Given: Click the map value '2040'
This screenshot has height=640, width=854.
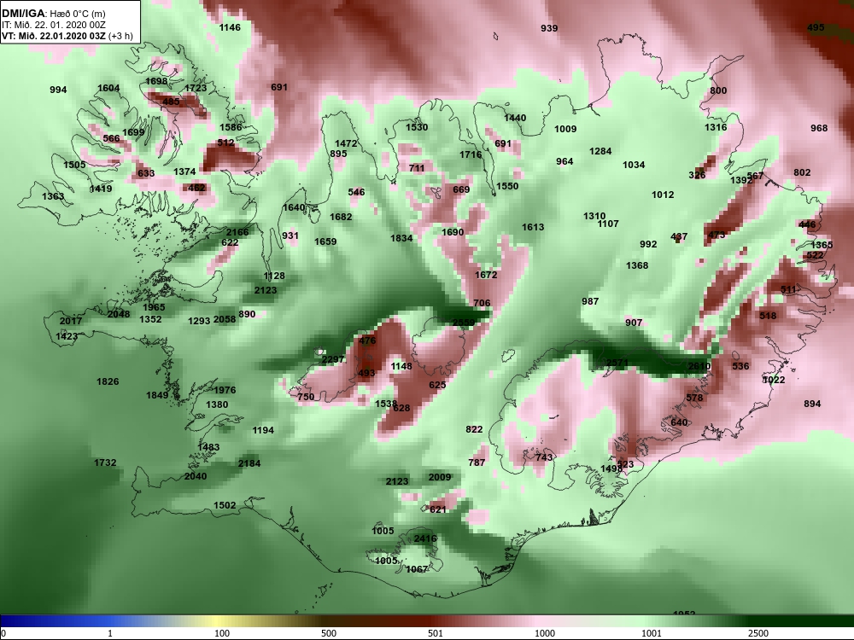Looking at the screenshot, I should pyautogui.click(x=196, y=477).
